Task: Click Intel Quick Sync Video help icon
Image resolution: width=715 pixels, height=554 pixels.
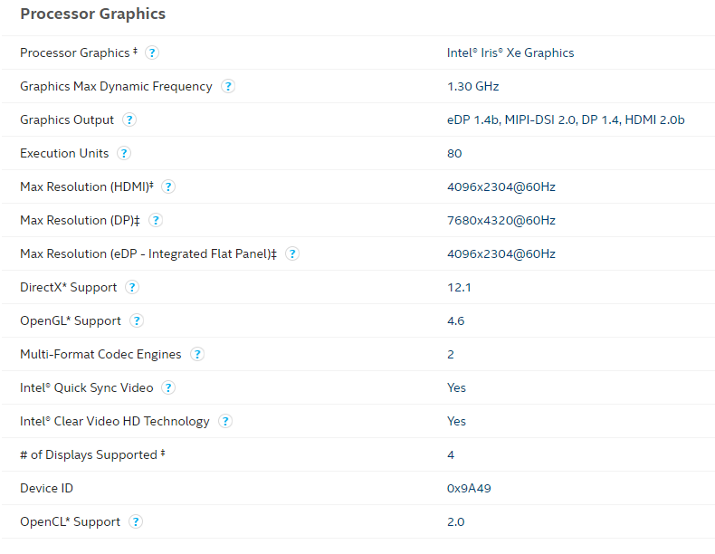Action: click(x=168, y=388)
